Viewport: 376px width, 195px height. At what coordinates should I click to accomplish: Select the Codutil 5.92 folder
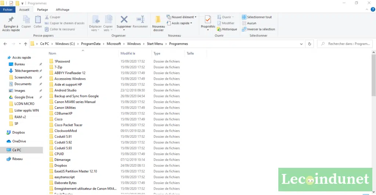(x=63, y=142)
